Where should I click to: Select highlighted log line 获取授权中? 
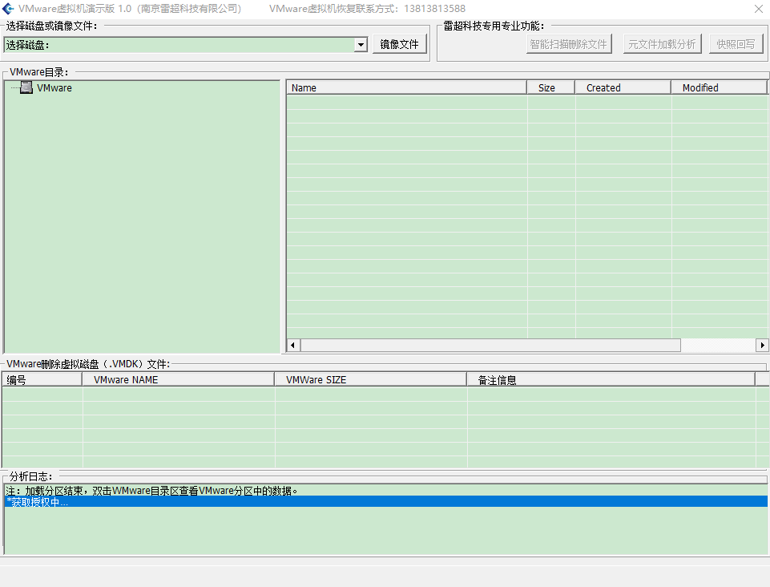coord(386,501)
